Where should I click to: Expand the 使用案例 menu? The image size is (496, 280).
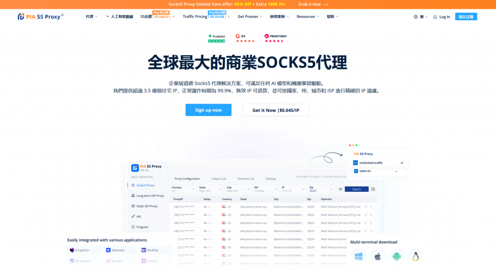tap(279, 16)
